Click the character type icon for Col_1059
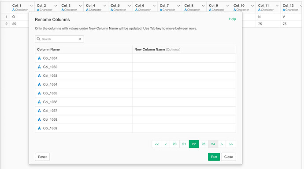The height and width of the screenshot is (169, 304). tap(39, 128)
